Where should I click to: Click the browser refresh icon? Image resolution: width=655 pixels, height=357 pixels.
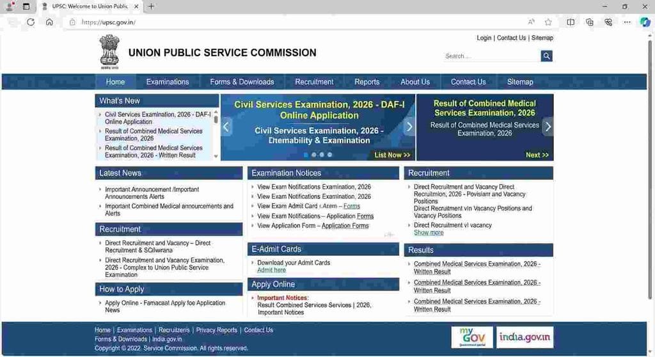click(x=31, y=22)
